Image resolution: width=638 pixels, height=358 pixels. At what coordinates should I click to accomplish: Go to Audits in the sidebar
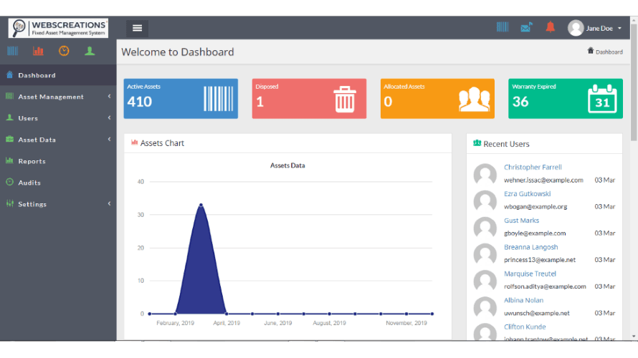(29, 183)
